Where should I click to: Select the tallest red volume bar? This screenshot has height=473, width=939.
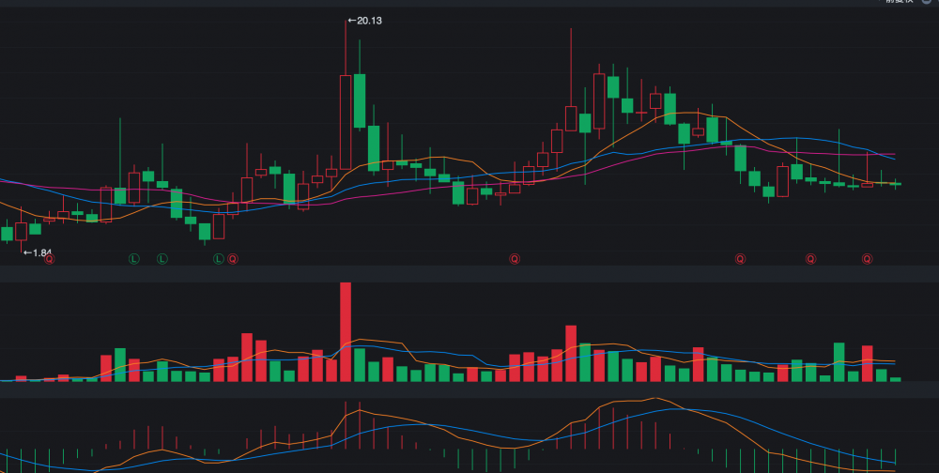[x=346, y=330]
